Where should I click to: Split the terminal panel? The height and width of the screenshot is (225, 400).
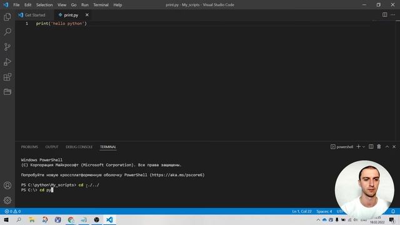tap(371, 147)
